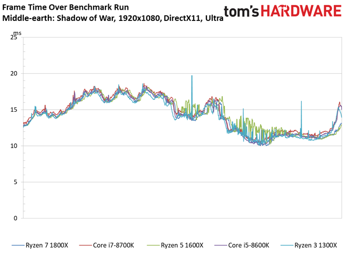This screenshot has height=259, width=346.
Task: Click the Ryzen 5 1600X legend label
Action: pos(182,245)
